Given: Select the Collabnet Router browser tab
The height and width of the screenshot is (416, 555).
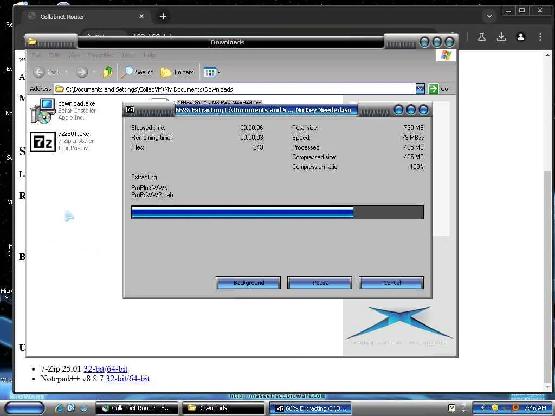Looking at the screenshot, I should pos(86,16).
